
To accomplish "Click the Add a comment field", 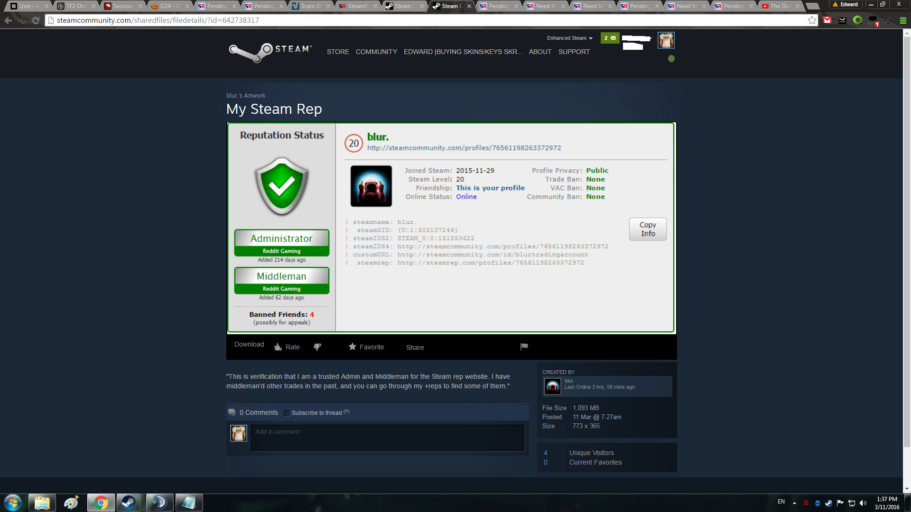I will 388,438.
